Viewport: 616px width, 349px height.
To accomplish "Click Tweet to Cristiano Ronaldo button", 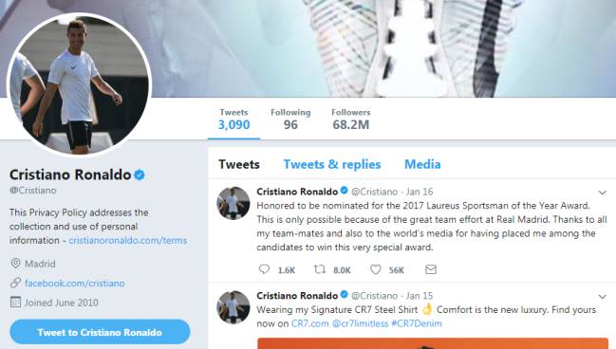I will pos(100,332).
